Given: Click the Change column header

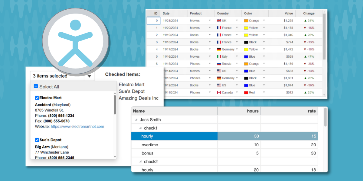Looking at the screenshot, I should tap(309, 13).
